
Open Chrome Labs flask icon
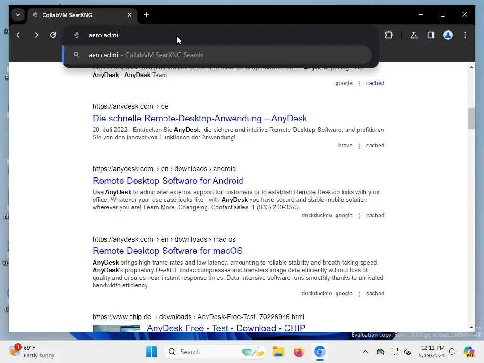point(414,35)
